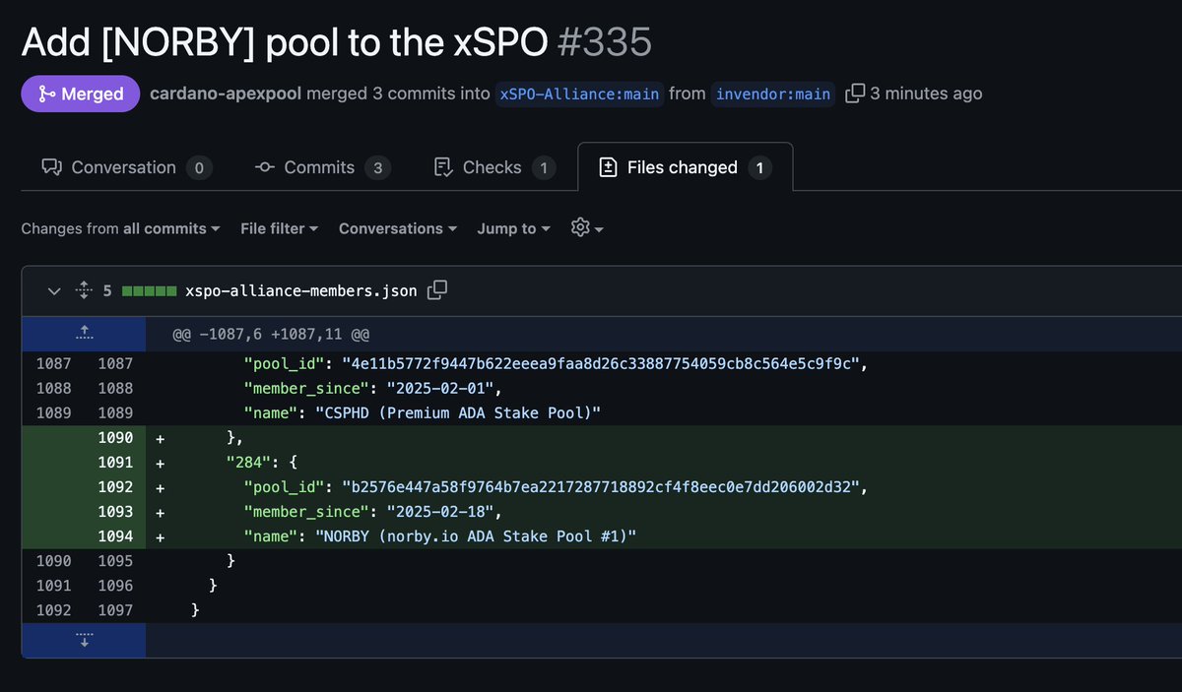Copy the head branch name icon

click(855, 94)
